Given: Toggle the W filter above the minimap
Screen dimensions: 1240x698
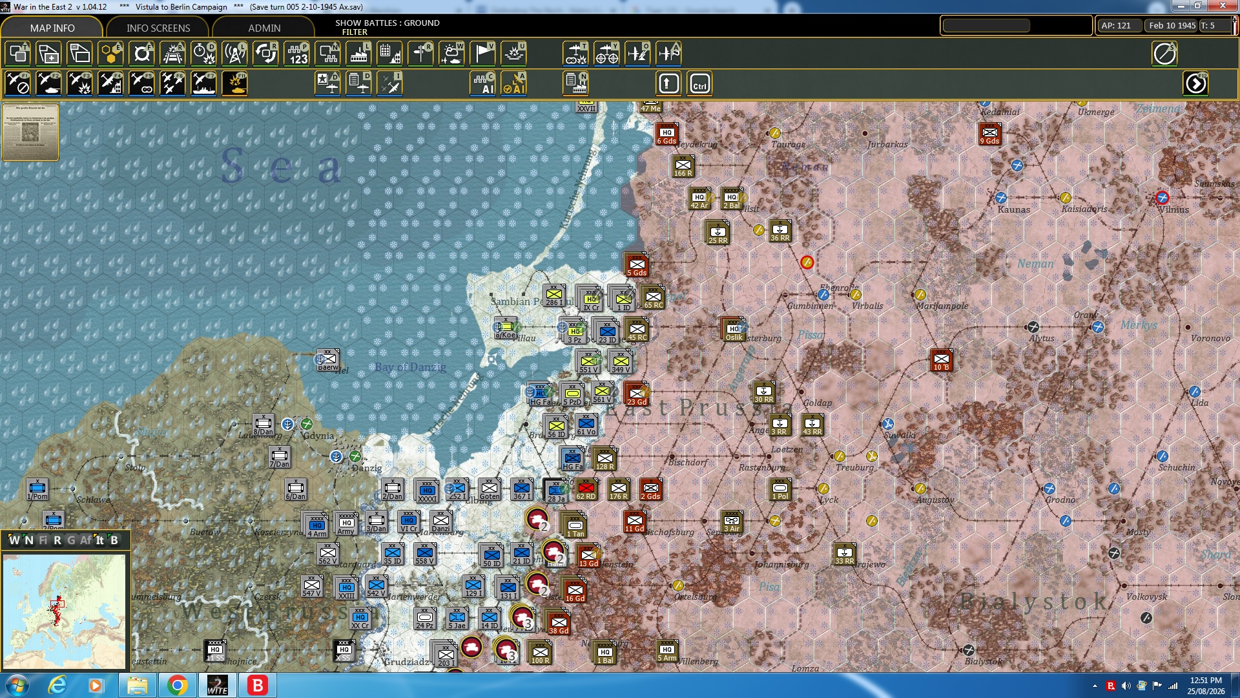Looking at the screenshot, I should (14, 540).
